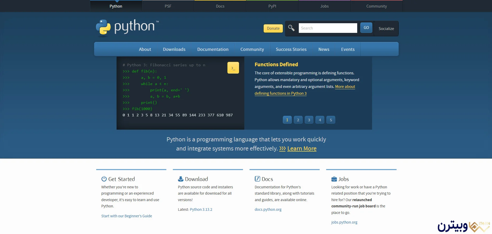Click the Docs section heading
492x234 pixels.
(267, 179)
